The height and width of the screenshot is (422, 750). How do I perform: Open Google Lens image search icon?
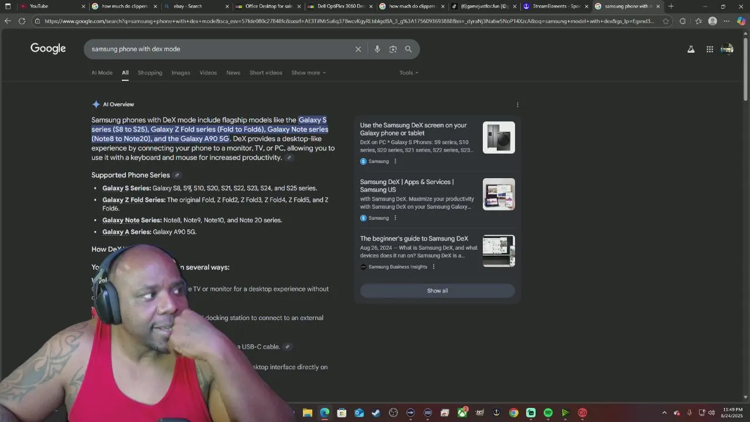(393, 49)
